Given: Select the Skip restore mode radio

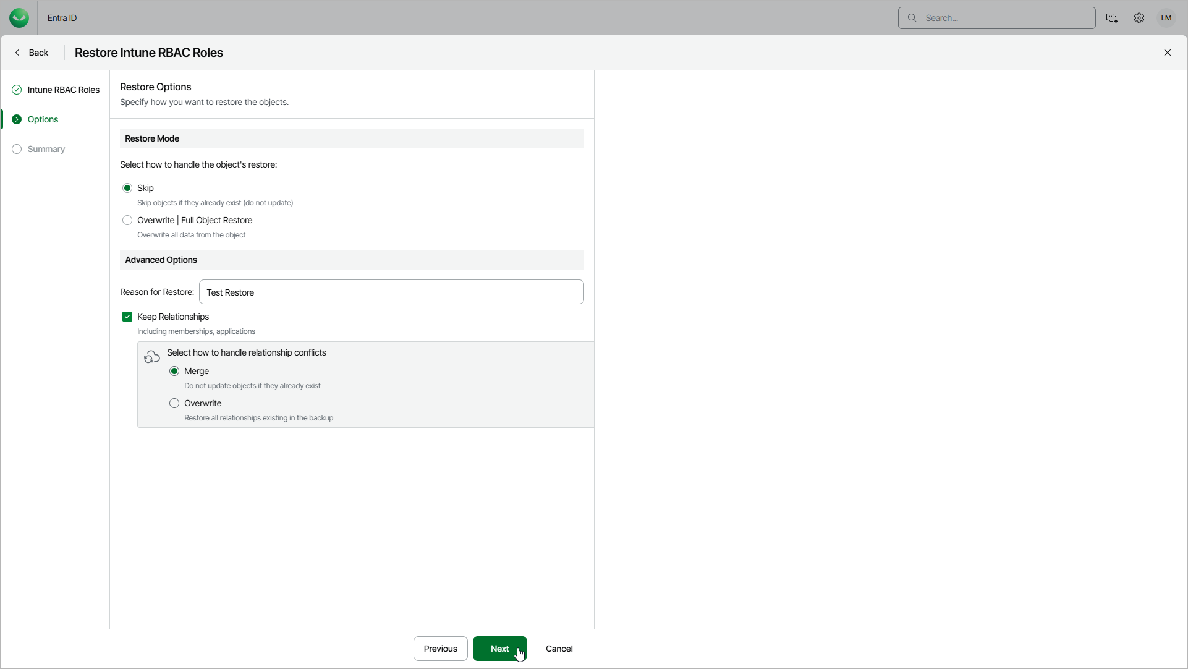Looking at the screenshot, I should (127, 188).
